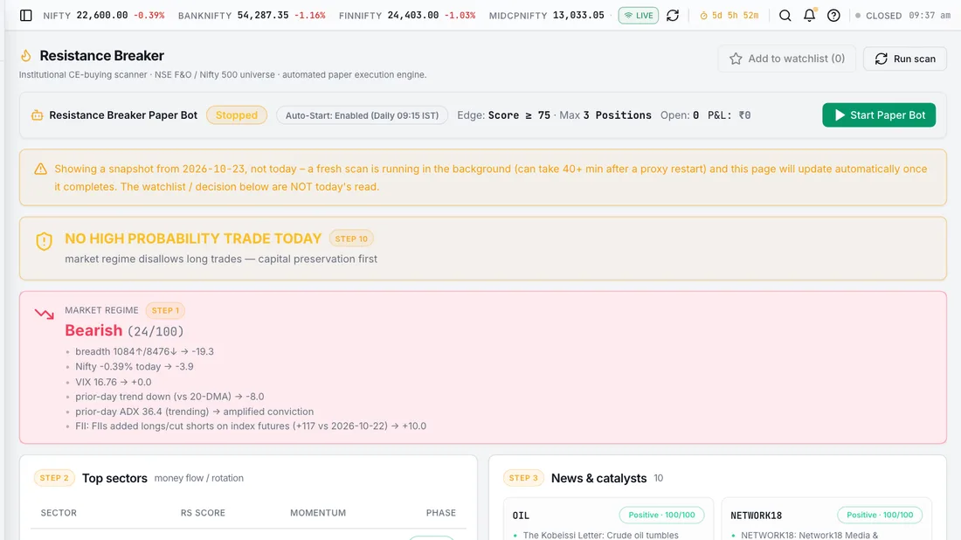This screenshot has height=540, width=961.
Task: Click the Score ≥ 75 edge setting
Action: 519,115
